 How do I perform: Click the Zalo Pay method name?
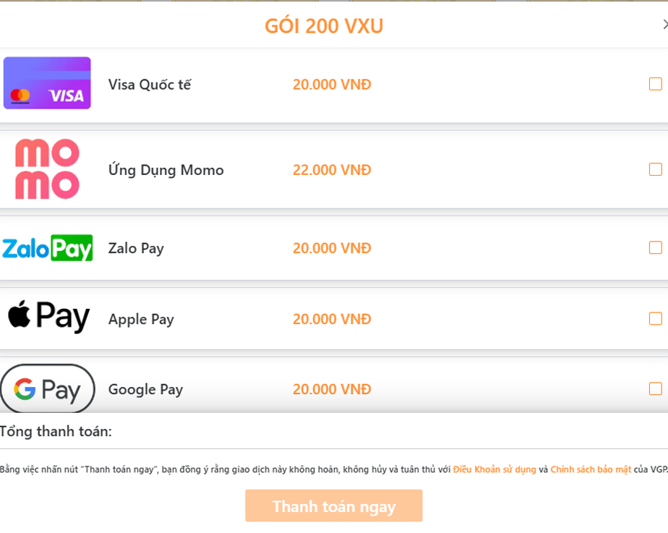tap(136, 248)
